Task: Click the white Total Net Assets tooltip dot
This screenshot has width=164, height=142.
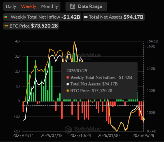Action: coord(68,84)
